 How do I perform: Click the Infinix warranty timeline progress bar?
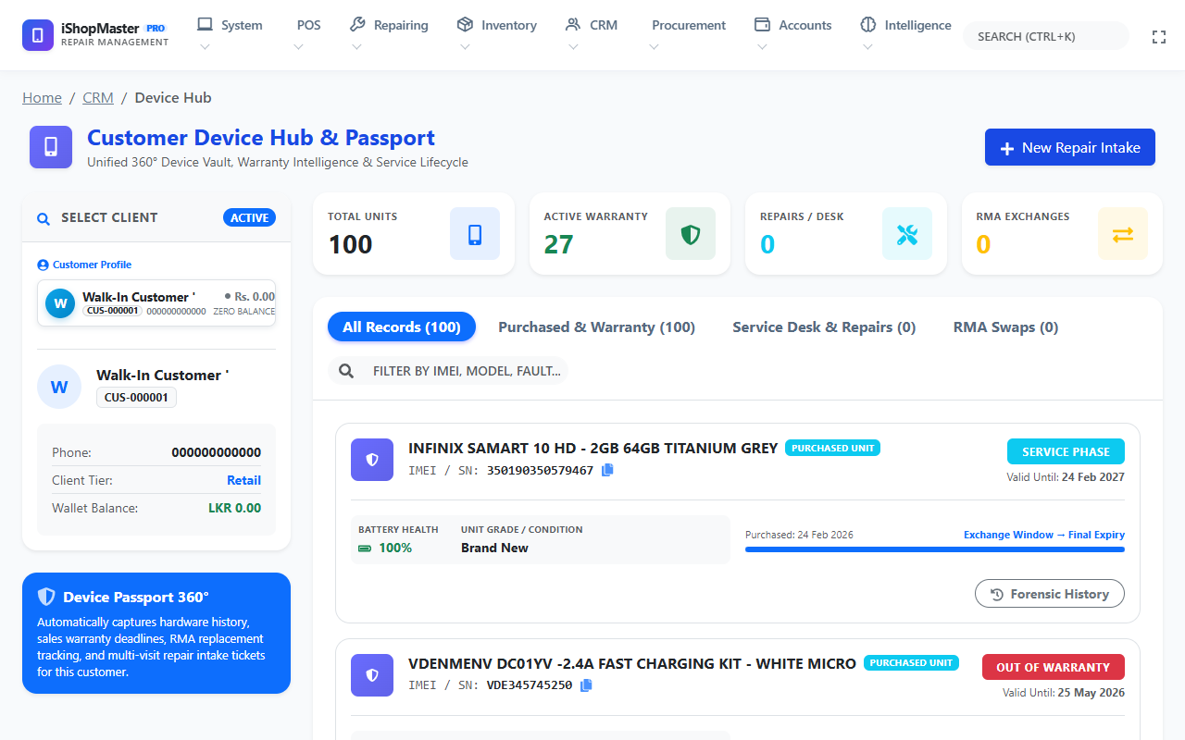pos(935,549)
